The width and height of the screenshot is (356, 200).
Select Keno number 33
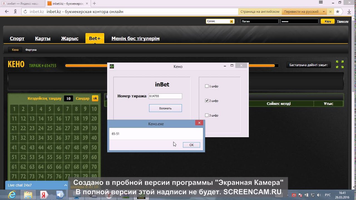[x=32, y=138]
